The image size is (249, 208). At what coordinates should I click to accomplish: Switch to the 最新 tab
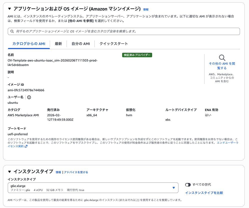[x=58, y=44]
